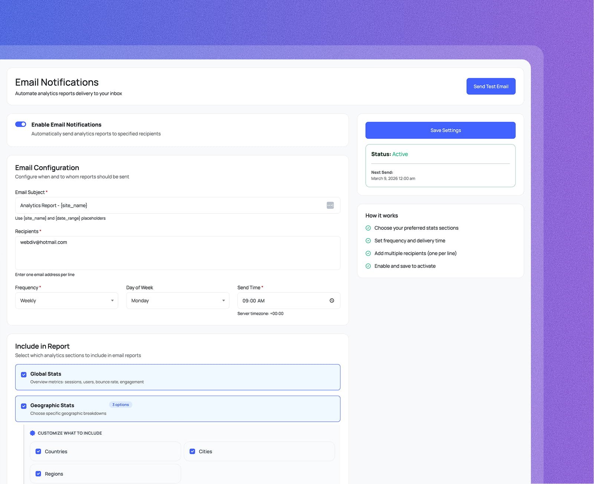Viewport: 594px width, 484px height.
Task: Click the blue gear icon beside Customize What To Include
Action: click(x=33, y=433)
